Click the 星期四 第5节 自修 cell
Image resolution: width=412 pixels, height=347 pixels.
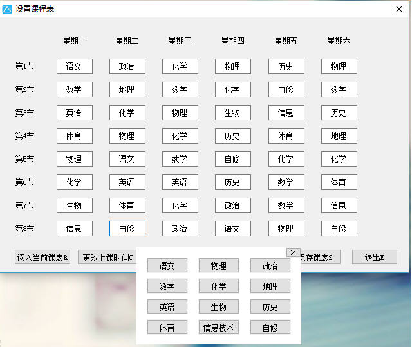pyautogui.click(x=232, y=159)
